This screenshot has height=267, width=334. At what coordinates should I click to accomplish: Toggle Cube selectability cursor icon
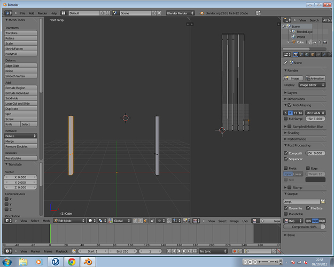coord(320,42)
